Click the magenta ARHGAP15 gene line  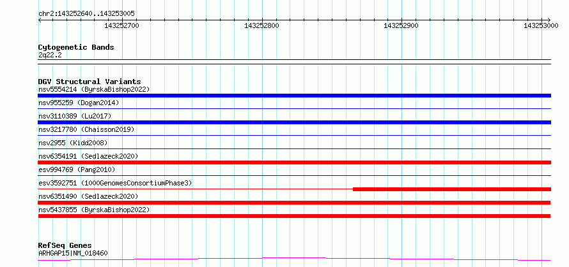tap(294, 259)
